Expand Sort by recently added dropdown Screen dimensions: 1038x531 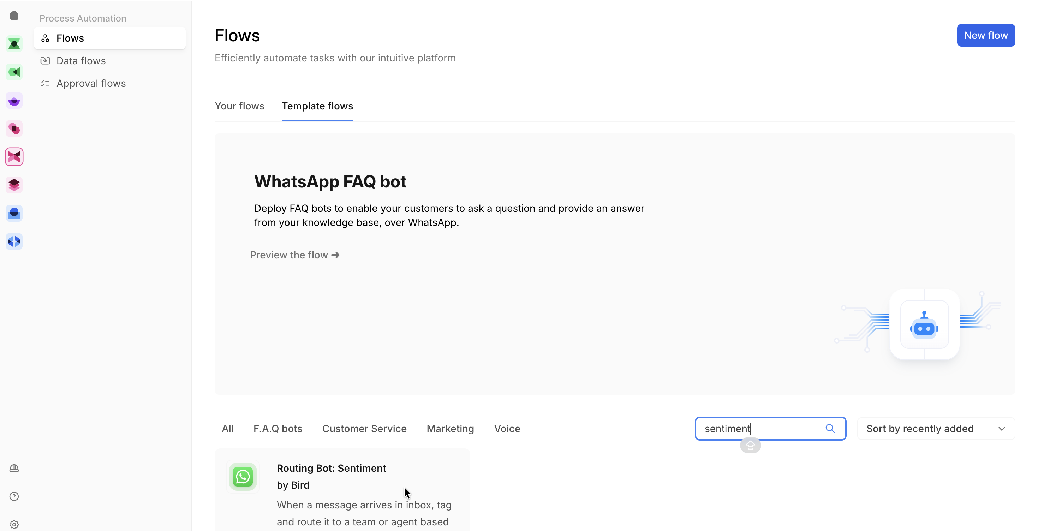click(936, 428)
